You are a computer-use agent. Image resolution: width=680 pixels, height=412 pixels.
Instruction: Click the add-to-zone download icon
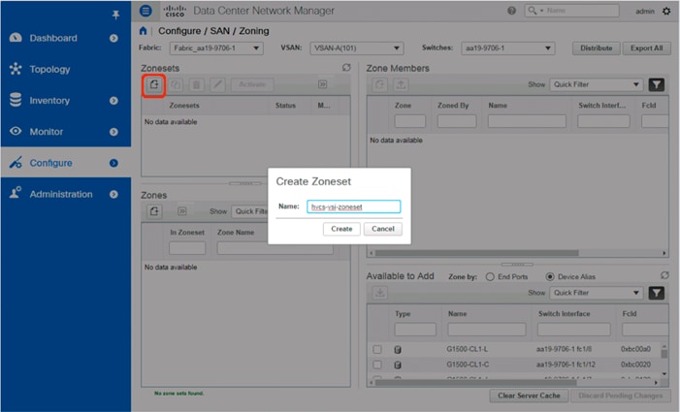point(379,293)
